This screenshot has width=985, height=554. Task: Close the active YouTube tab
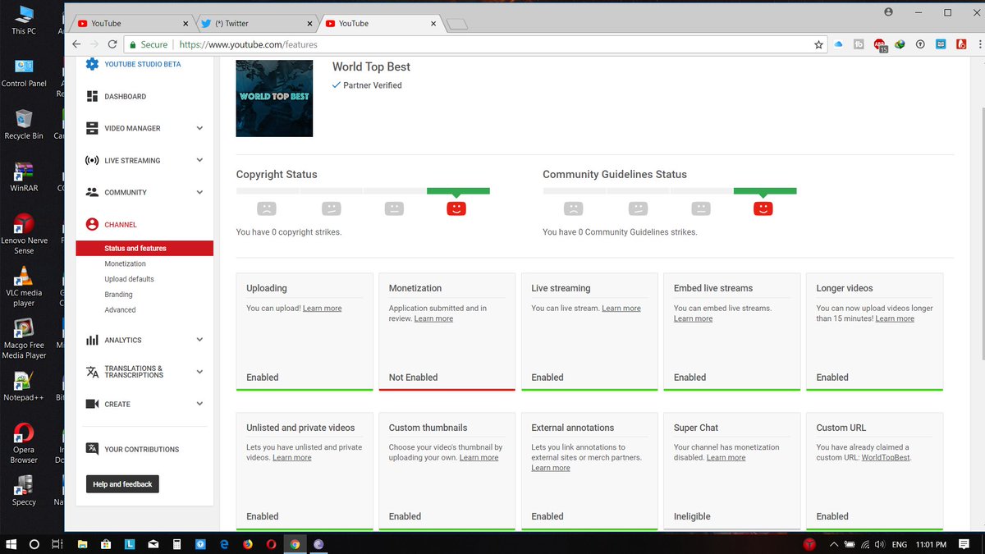pos(433,24)
